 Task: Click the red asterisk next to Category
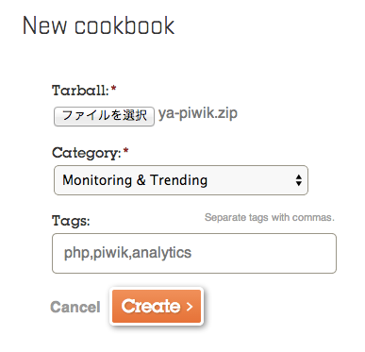pyautogui.click(x=125, y=151)
